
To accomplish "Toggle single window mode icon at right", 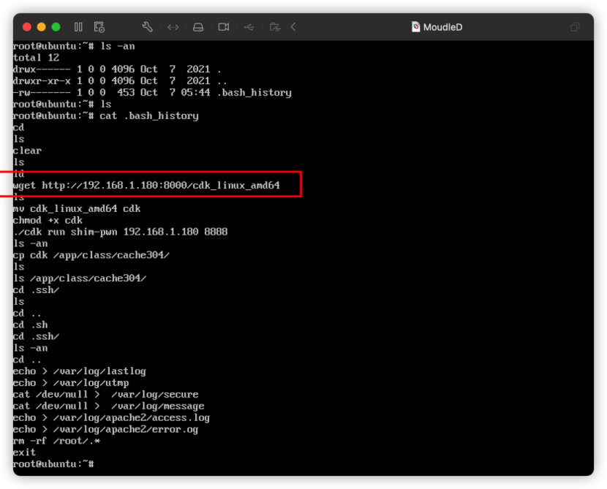I will [575, 27].
